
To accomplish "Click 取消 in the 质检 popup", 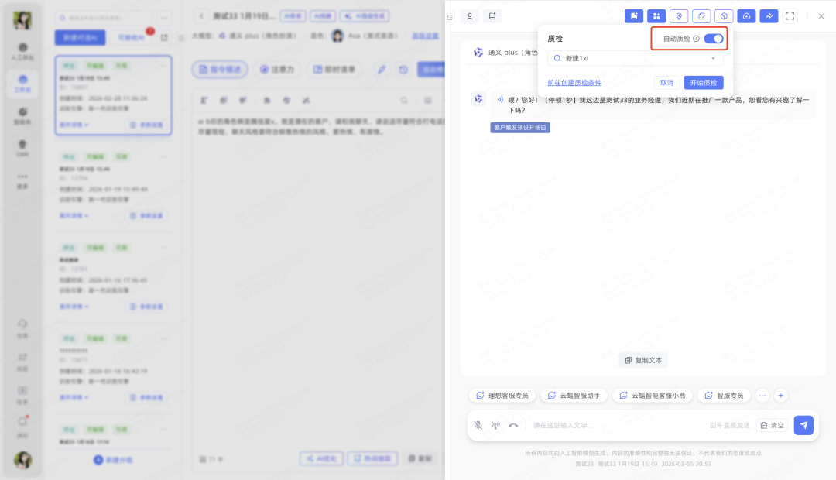I will (x=666, y=83).
